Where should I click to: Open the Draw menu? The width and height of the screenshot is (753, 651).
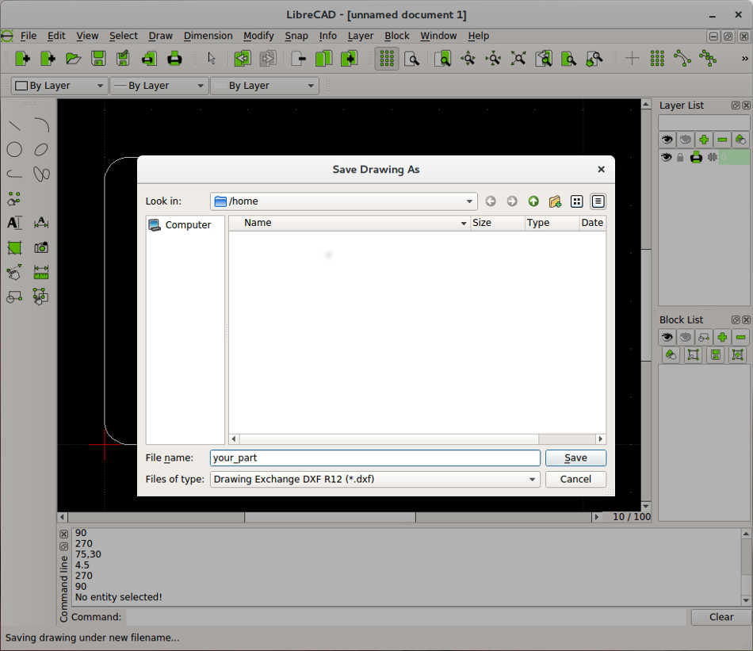(160, 36)
